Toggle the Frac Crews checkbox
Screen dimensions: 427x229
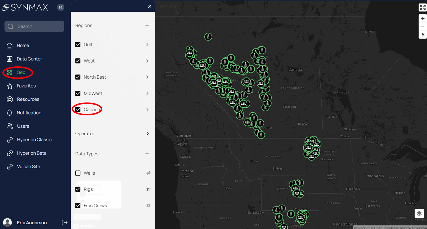tap(78, 206)
